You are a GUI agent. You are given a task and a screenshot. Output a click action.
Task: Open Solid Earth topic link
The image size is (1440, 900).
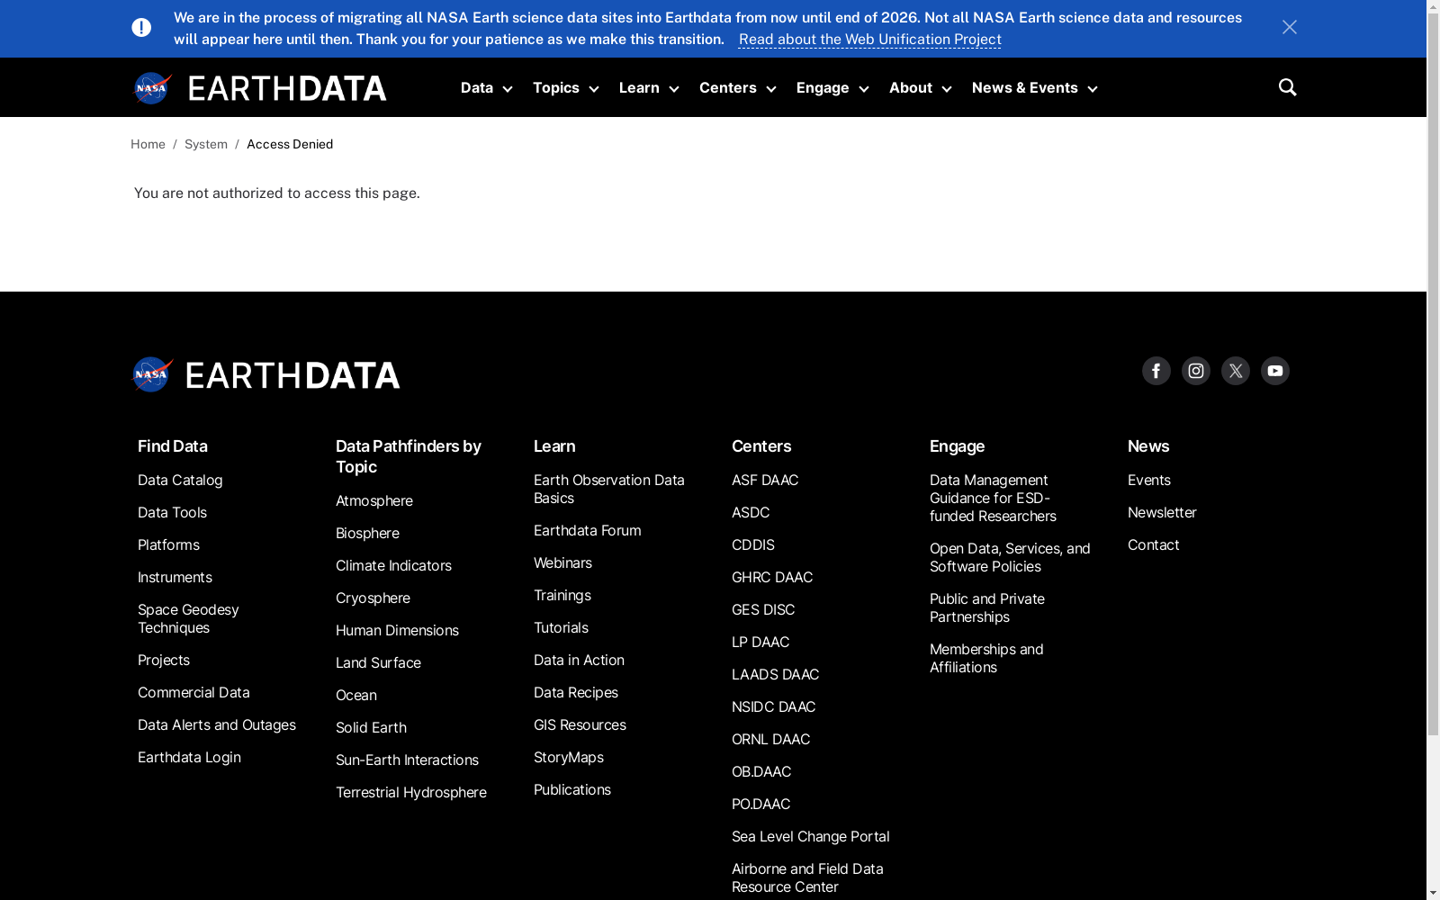click(x=371, y=728)
